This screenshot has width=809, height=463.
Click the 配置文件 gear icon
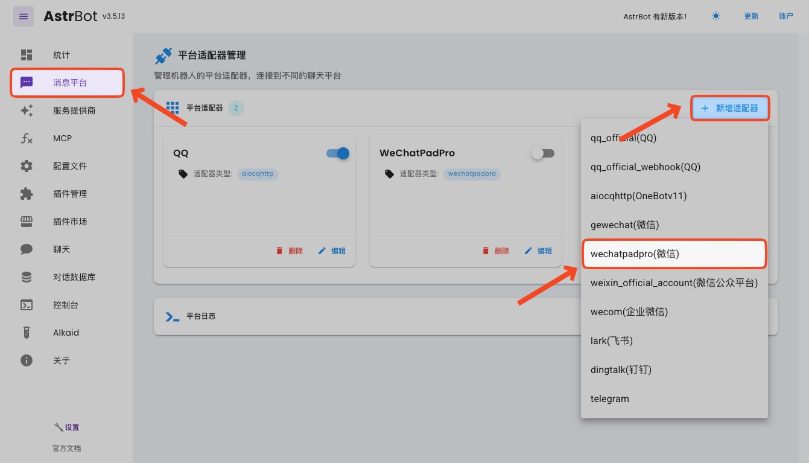(x=27, y=166)
